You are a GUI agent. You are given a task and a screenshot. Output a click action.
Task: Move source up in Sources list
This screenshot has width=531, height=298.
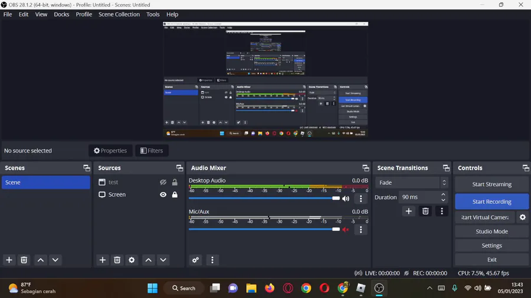point(148,260)
